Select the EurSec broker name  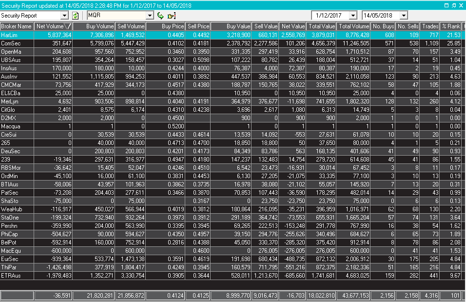[x=10, y=260]
